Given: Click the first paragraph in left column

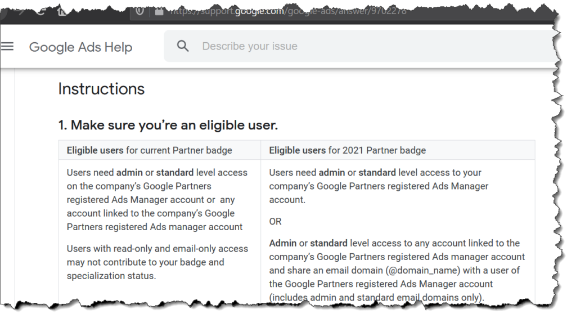Looking at the screenshot, I should (x=157, y=200).
